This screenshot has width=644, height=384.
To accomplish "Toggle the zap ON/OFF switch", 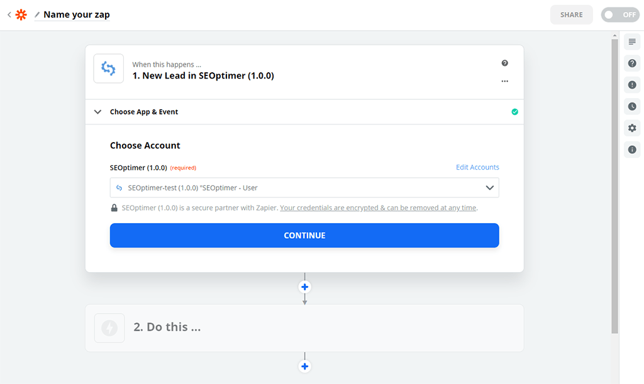I will point(619,14).
